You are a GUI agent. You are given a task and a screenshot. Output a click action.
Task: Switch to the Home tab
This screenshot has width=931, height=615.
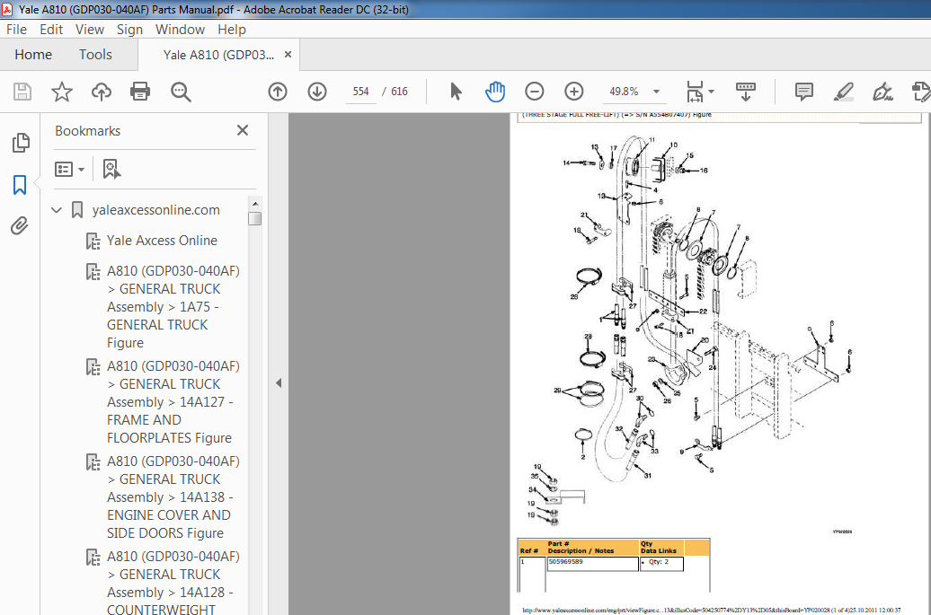click(x=33, y=55)
